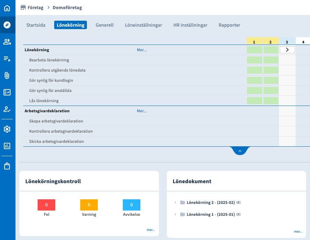The width and height of the screenshot is (310, 240).
Task: Collapse the panel with the blue up chevron
Action: (x=240, y=151)
